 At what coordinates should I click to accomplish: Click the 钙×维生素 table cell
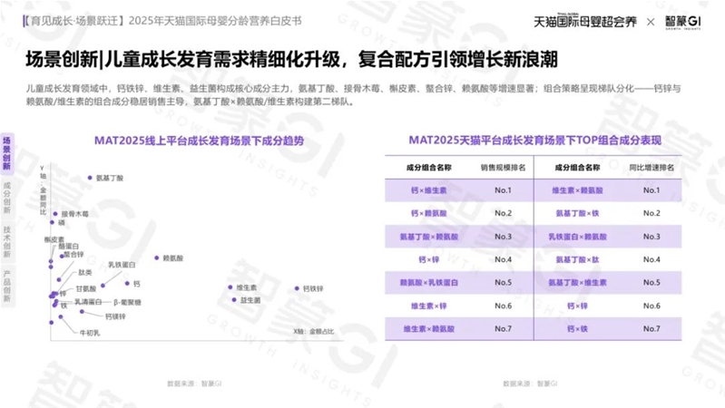click(x=428, y=189)
